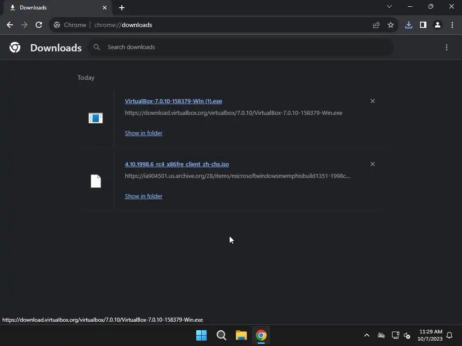Show VirtualBox installer in folder
The width and height of the screenshot is (462, 346).
click(143, 133)
